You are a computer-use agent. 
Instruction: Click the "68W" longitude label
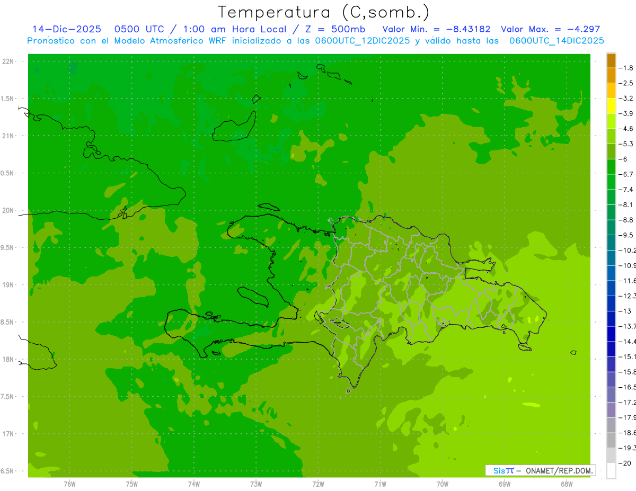tap(567, 484)
